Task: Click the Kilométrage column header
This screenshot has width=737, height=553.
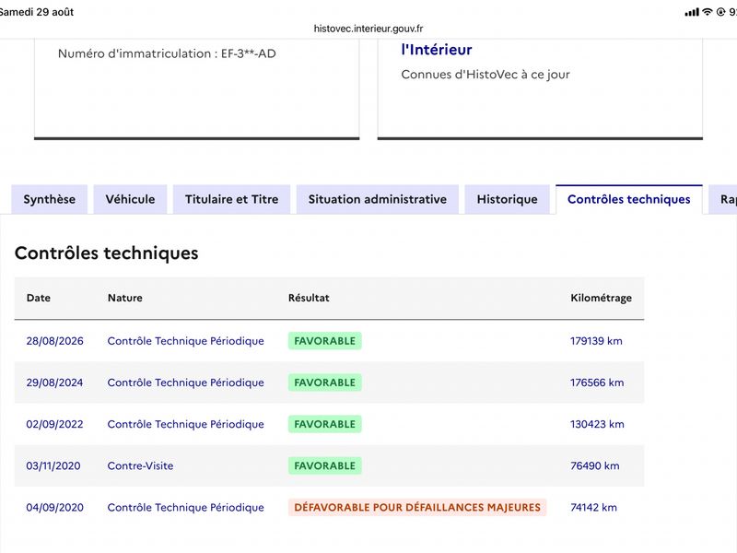Action: point(602,298)
